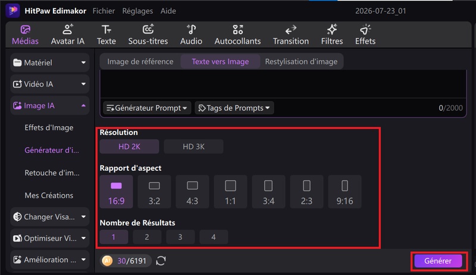Click the HitPaw Edimakor logo icon
The width and height of the screenshot is (476, 275).
pos(12,11)
